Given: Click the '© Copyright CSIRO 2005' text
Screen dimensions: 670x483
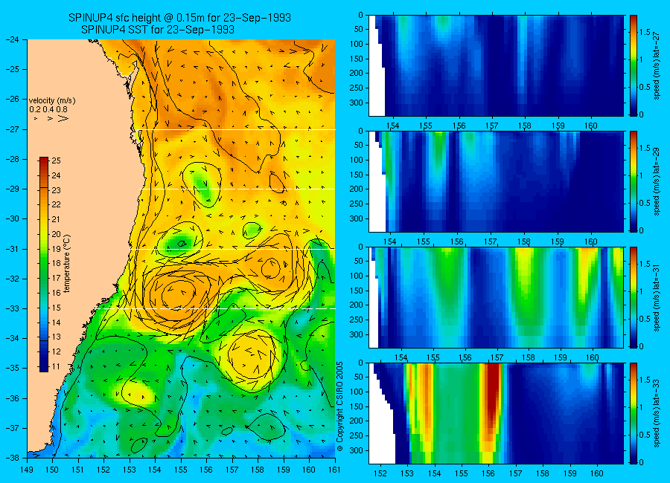Looking at the screenshot, I should click(x=339, y=406).
